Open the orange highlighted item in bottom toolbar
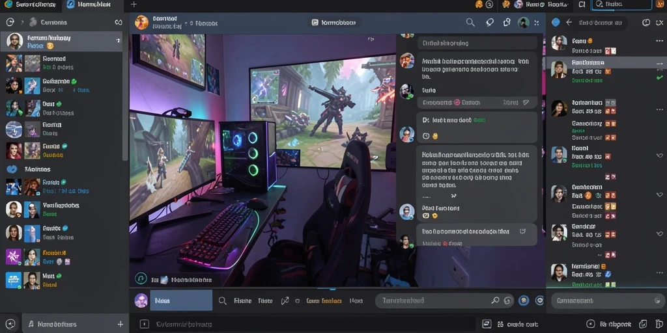 324,300
